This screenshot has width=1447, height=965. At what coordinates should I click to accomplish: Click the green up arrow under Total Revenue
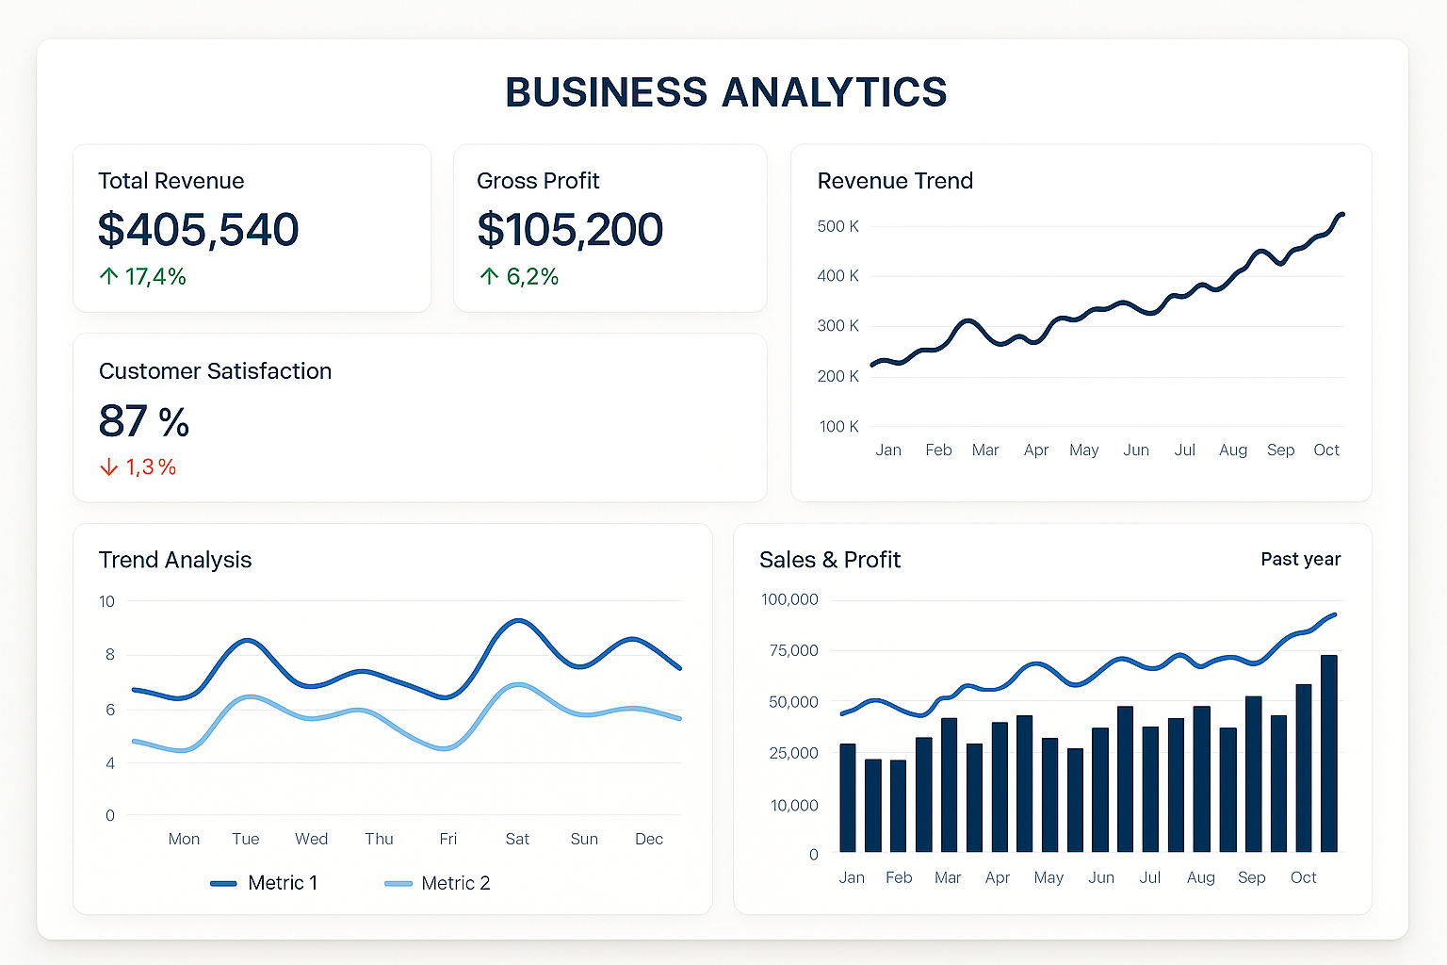(x=108, y=276)
